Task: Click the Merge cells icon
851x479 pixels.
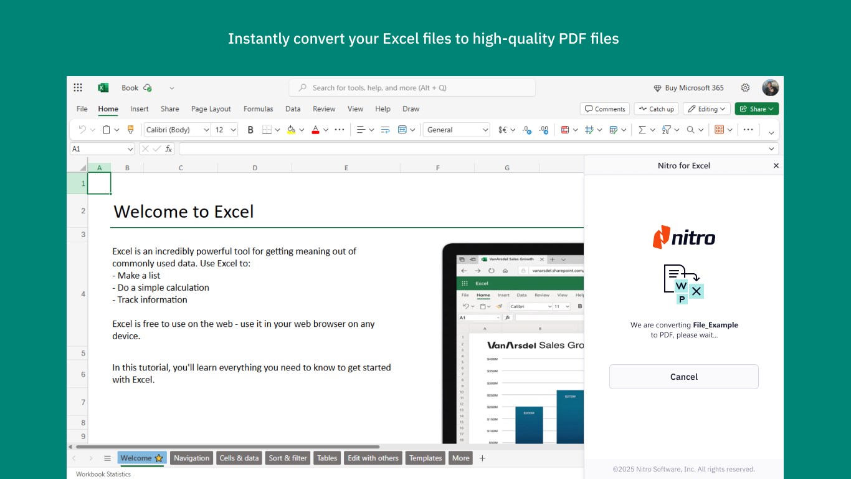Action: [402, 130]
